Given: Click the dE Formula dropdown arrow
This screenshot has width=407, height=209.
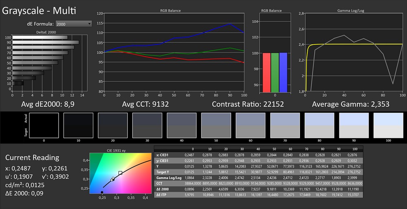Looking at the screenshot, I should coord(89,24).
